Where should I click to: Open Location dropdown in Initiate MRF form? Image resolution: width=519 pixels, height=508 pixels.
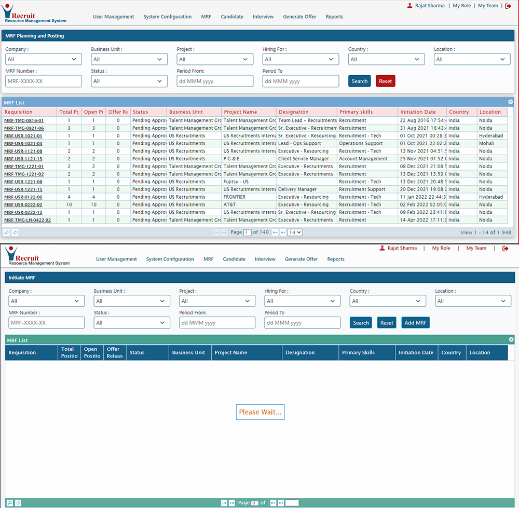(x=473, y=301)
